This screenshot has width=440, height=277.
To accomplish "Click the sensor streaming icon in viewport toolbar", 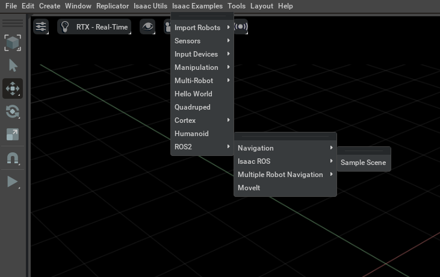I will pyautogui.click(x=241, y=26).
